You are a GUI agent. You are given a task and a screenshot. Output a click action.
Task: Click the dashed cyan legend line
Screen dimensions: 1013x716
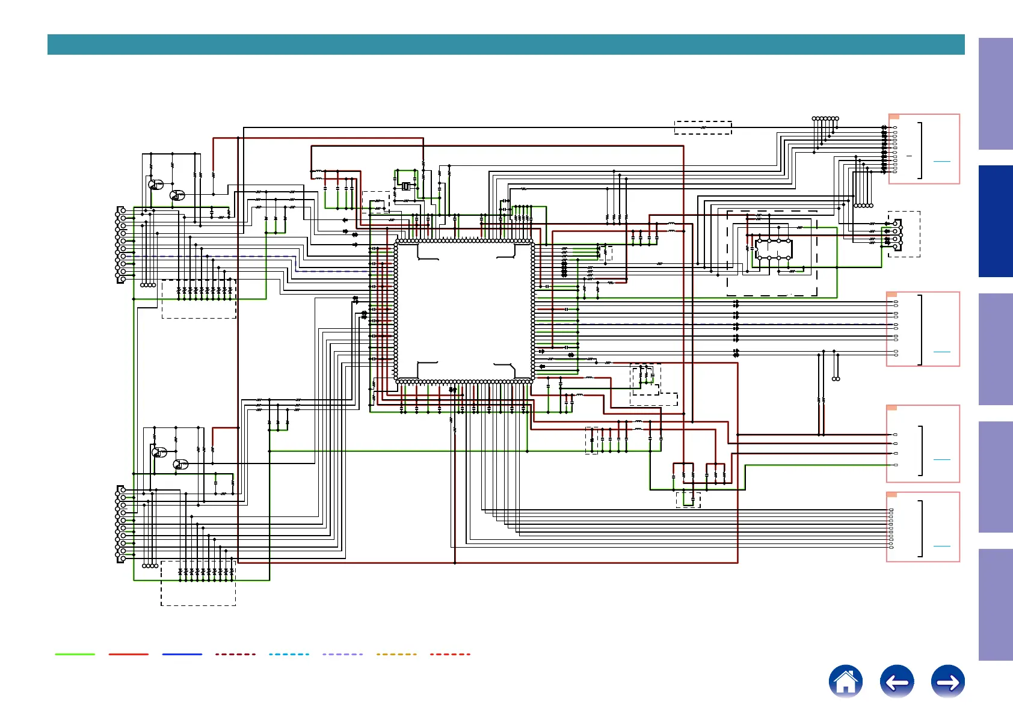tap(289, 654)
